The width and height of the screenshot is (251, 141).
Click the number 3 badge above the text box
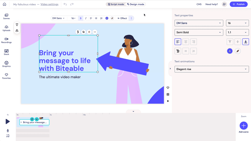78,32
